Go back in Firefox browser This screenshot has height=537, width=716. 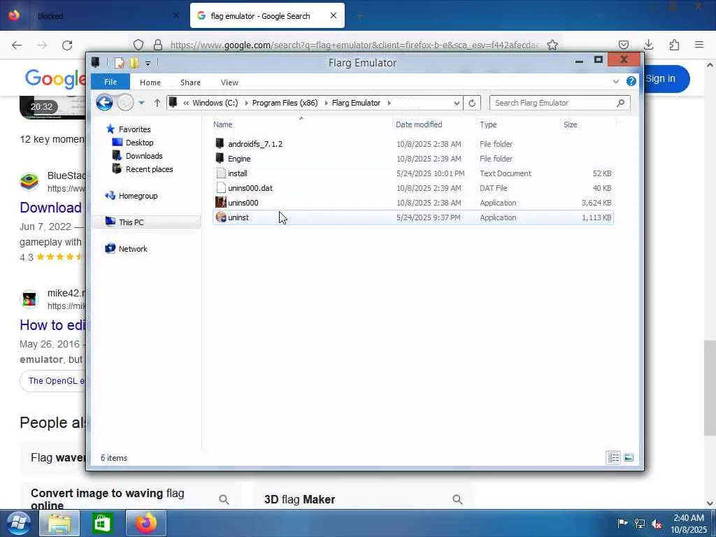pyautogui.click(x=17, y=45)
